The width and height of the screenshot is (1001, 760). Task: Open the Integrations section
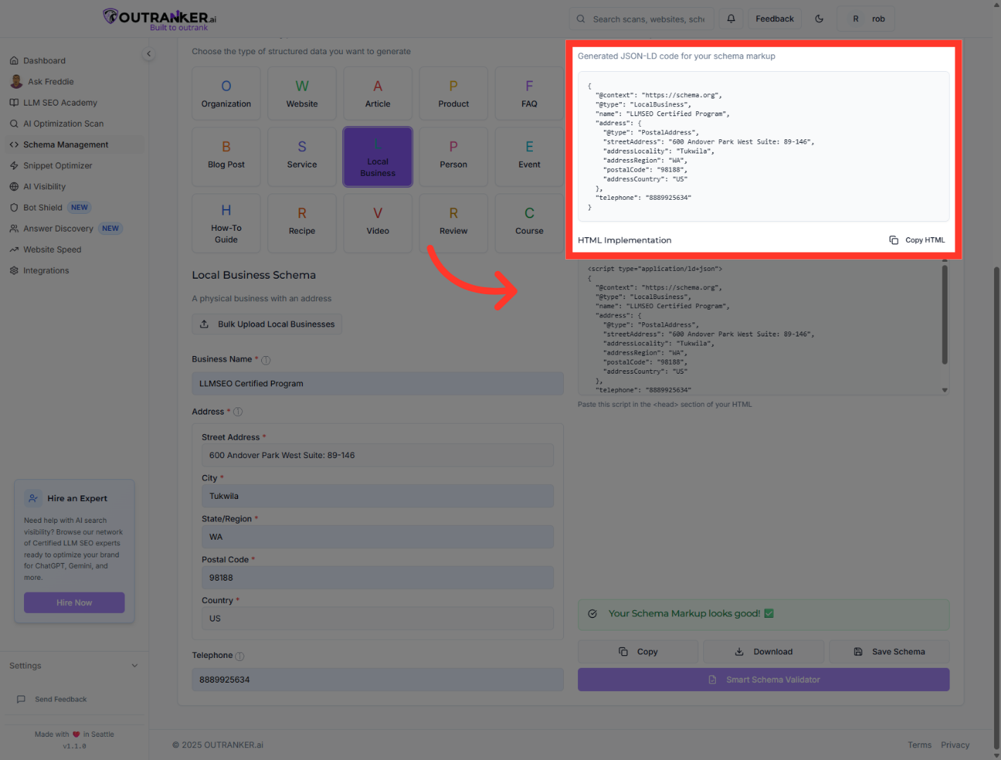tap(46, 270)
